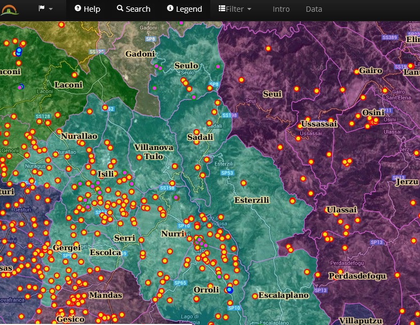Expand the Filter dropdown
This screenshot has width=420, height=325.
tap(235, 9)
